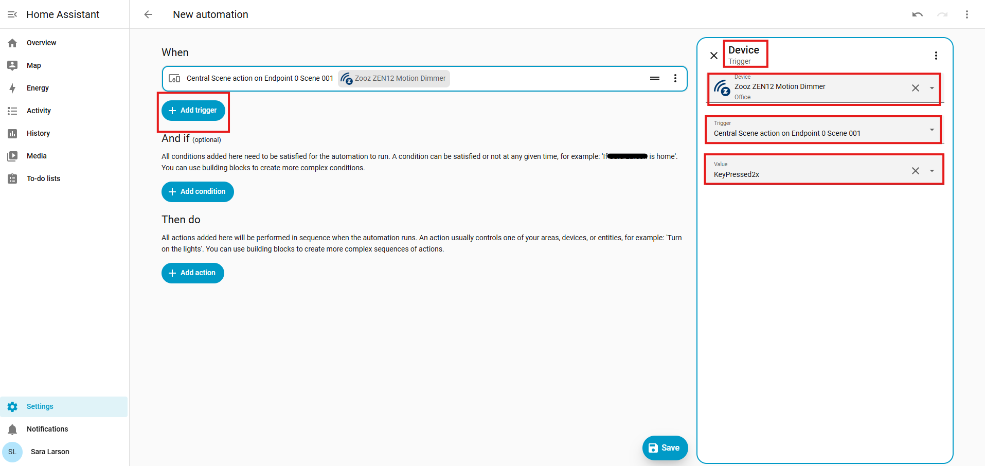This screenshot has width=985, height=466.
Task: Open the trigger row three-dot menu
Action: point(675,78)
